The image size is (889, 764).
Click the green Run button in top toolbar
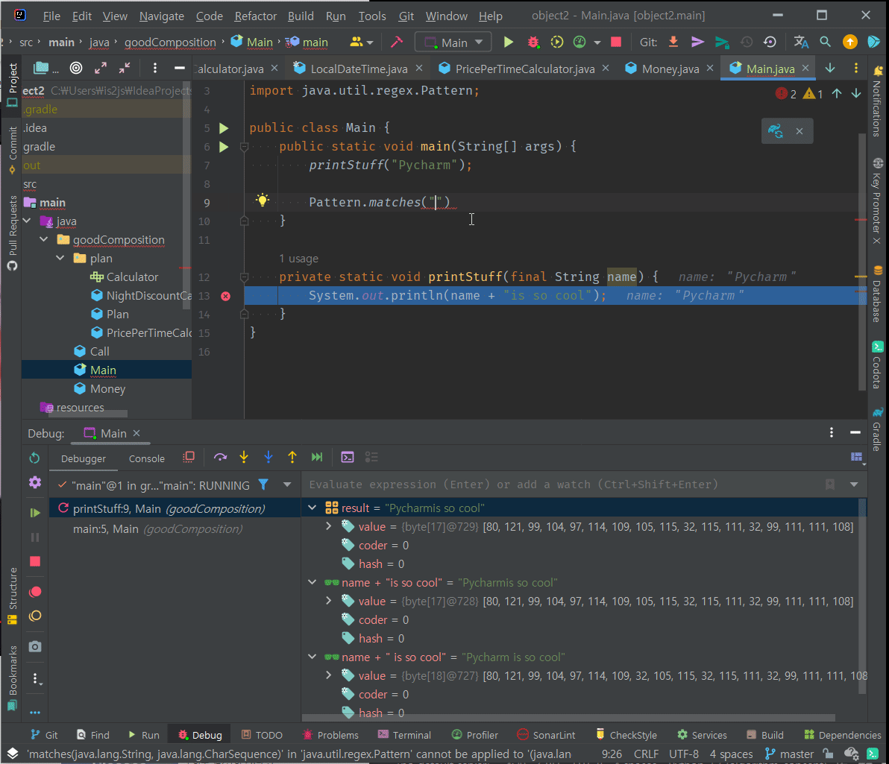point(509,42)
